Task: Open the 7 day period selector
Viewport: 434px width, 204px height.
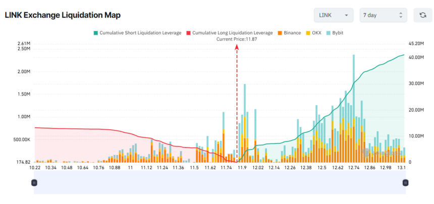Action: (383, 15)
